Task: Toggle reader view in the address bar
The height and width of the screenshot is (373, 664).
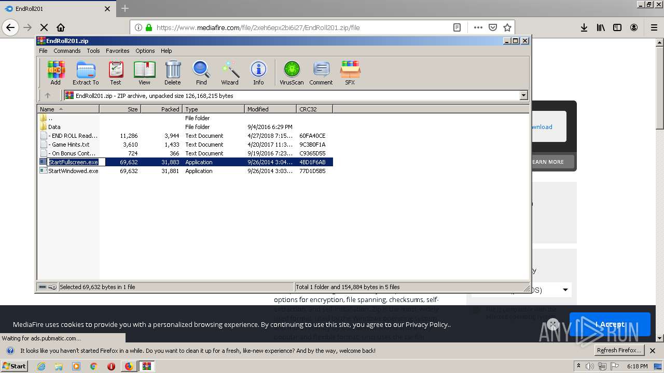Action: click(457, 27)
